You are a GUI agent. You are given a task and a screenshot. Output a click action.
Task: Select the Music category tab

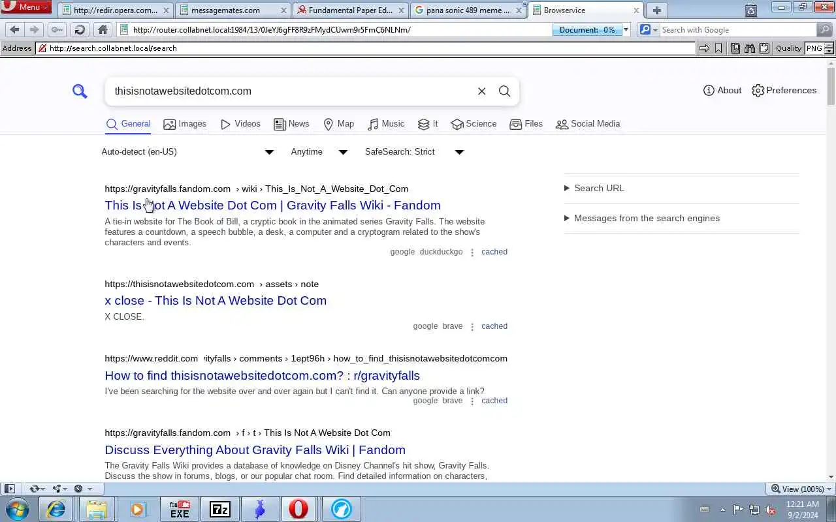coord(386,124)
